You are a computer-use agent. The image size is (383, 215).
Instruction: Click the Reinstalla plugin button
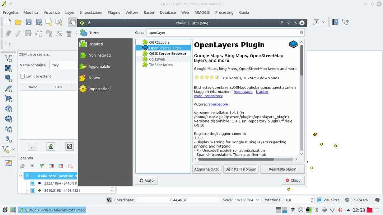click(x=282, y=169)
